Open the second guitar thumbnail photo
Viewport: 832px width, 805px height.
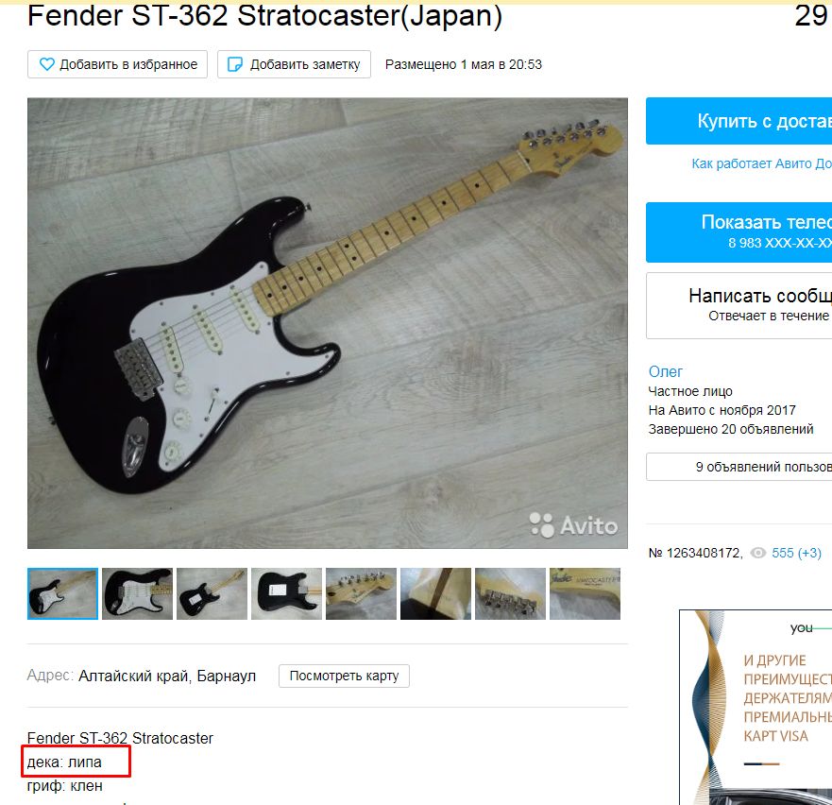[x=138, y=593]
